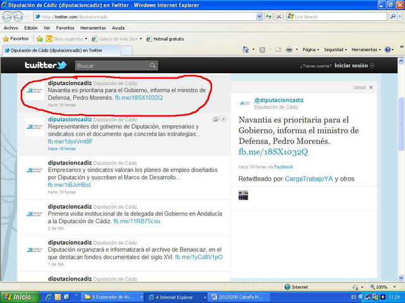
Task: Open the Favoritos menu in menu bar
Action: click(65, 28)
